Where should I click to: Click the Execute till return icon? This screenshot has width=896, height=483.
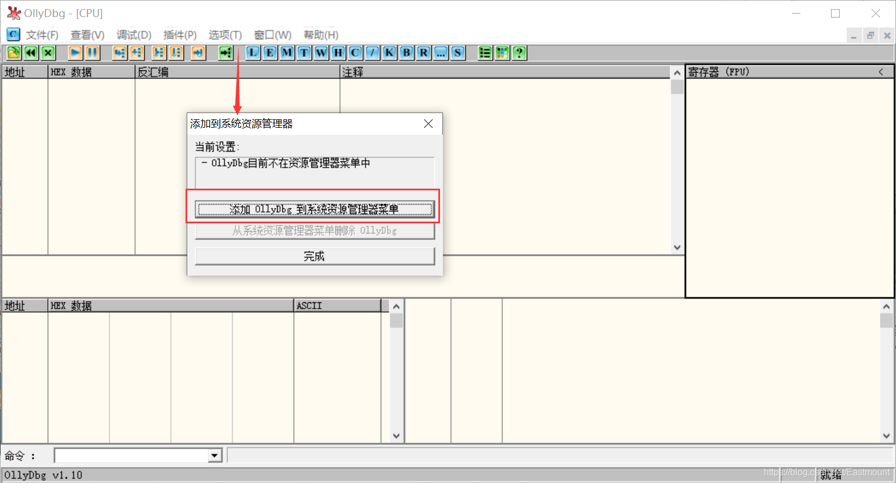pyautogui.click(x=198, y=53)
